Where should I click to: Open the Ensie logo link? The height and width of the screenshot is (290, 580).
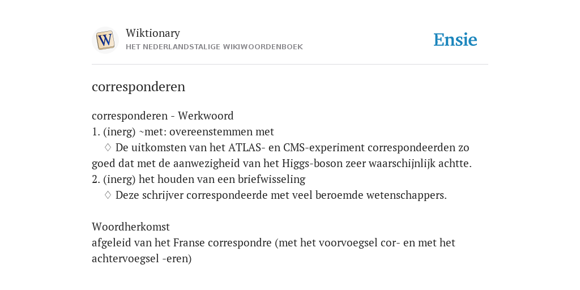[455, 40]
